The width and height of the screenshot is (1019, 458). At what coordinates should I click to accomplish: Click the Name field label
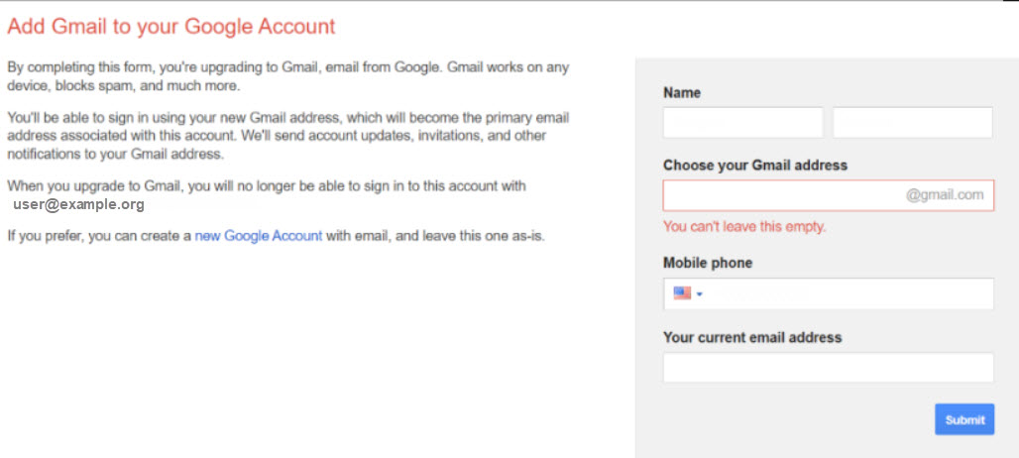682,93
